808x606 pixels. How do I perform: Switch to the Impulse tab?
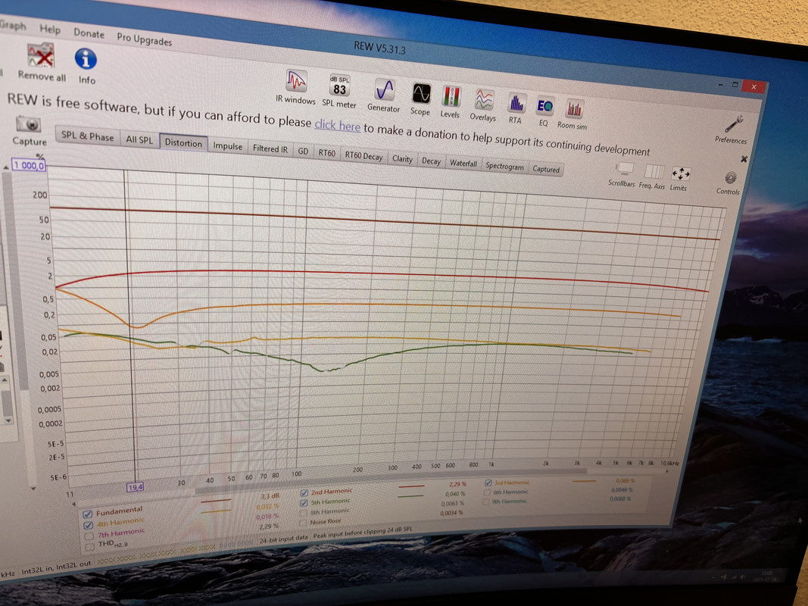(x=228, y=146)
